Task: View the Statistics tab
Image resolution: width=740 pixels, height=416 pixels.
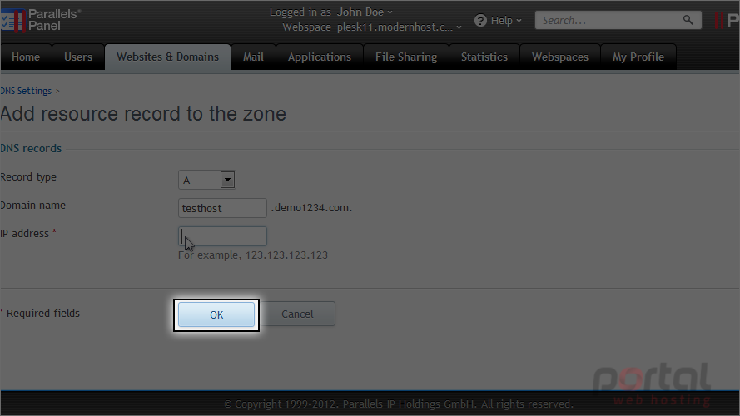Action: [x=484, y=57]
